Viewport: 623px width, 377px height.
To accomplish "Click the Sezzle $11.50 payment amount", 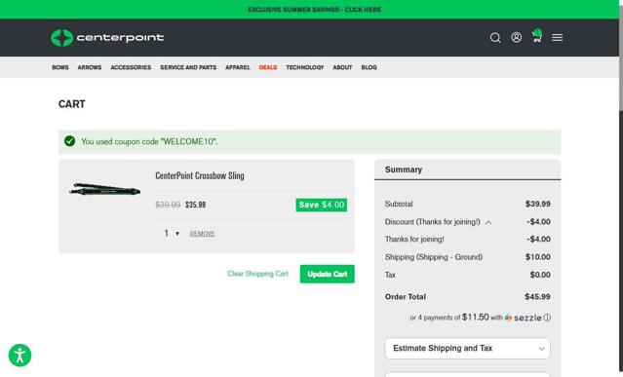I will [475, 317].
